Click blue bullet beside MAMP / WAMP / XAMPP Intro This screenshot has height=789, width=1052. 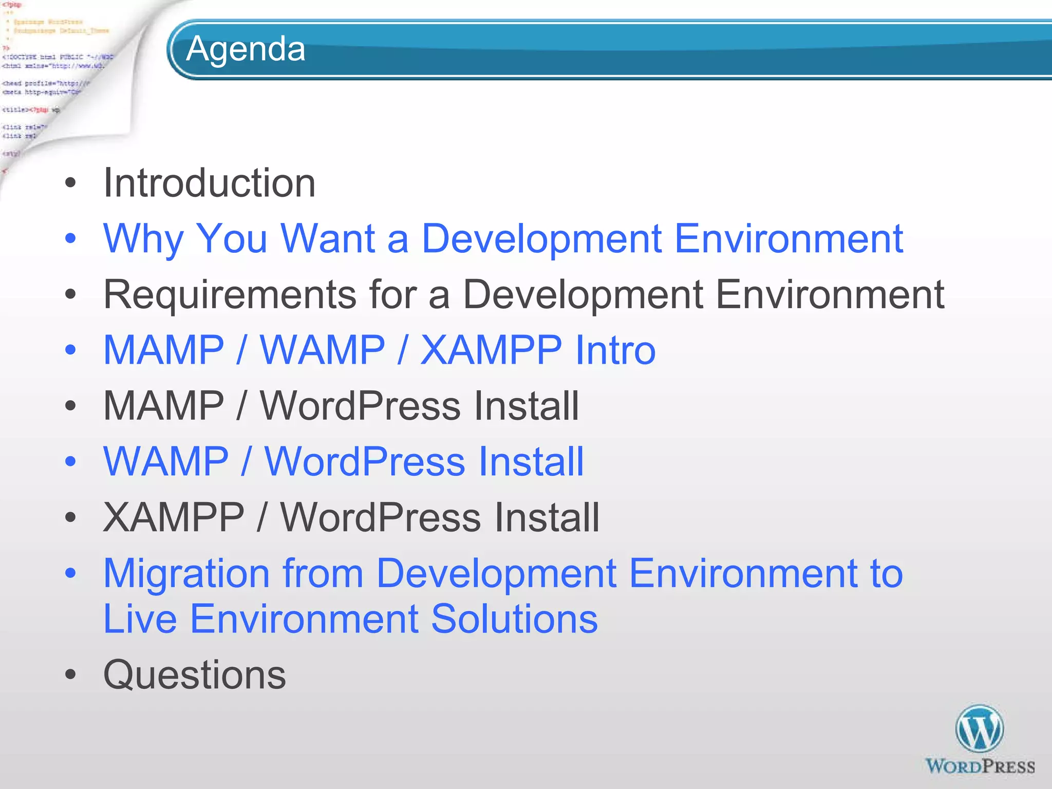[71, 350]
